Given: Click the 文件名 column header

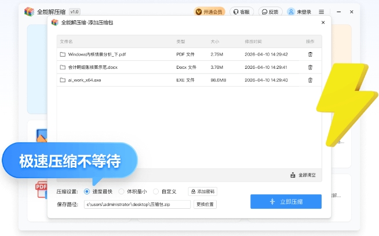Looking at the screenshot, I should point(66,42).
